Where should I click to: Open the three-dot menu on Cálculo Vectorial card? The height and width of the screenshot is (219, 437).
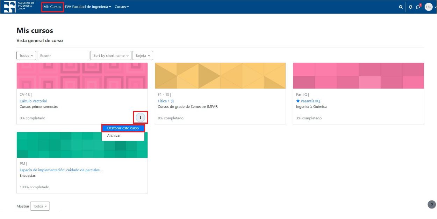click(x=140, y=118)
